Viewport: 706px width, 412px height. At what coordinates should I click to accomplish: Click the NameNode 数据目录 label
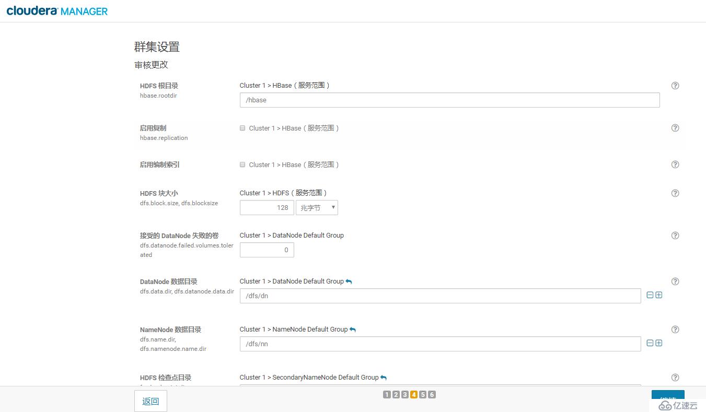pos(170,329)
